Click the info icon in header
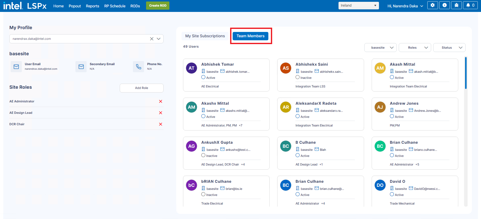 tap(445, 5)
